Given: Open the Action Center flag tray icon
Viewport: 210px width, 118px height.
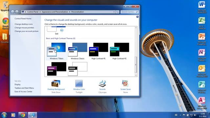Looking at the screenshot, I should [x=184, y=115].
